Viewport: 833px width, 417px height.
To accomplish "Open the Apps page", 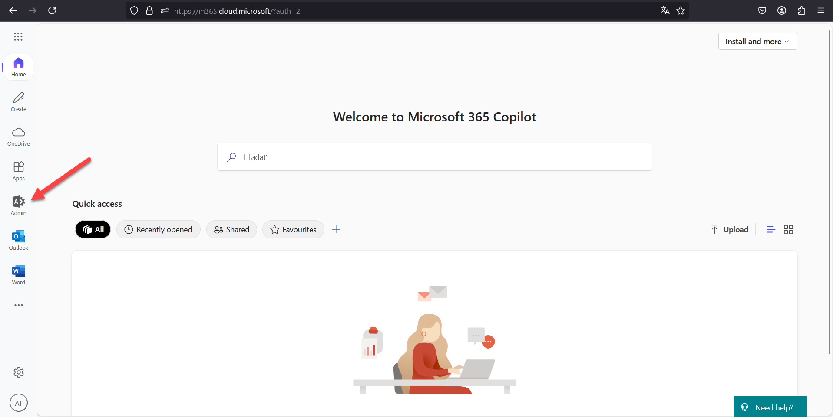I will point(18,171).
